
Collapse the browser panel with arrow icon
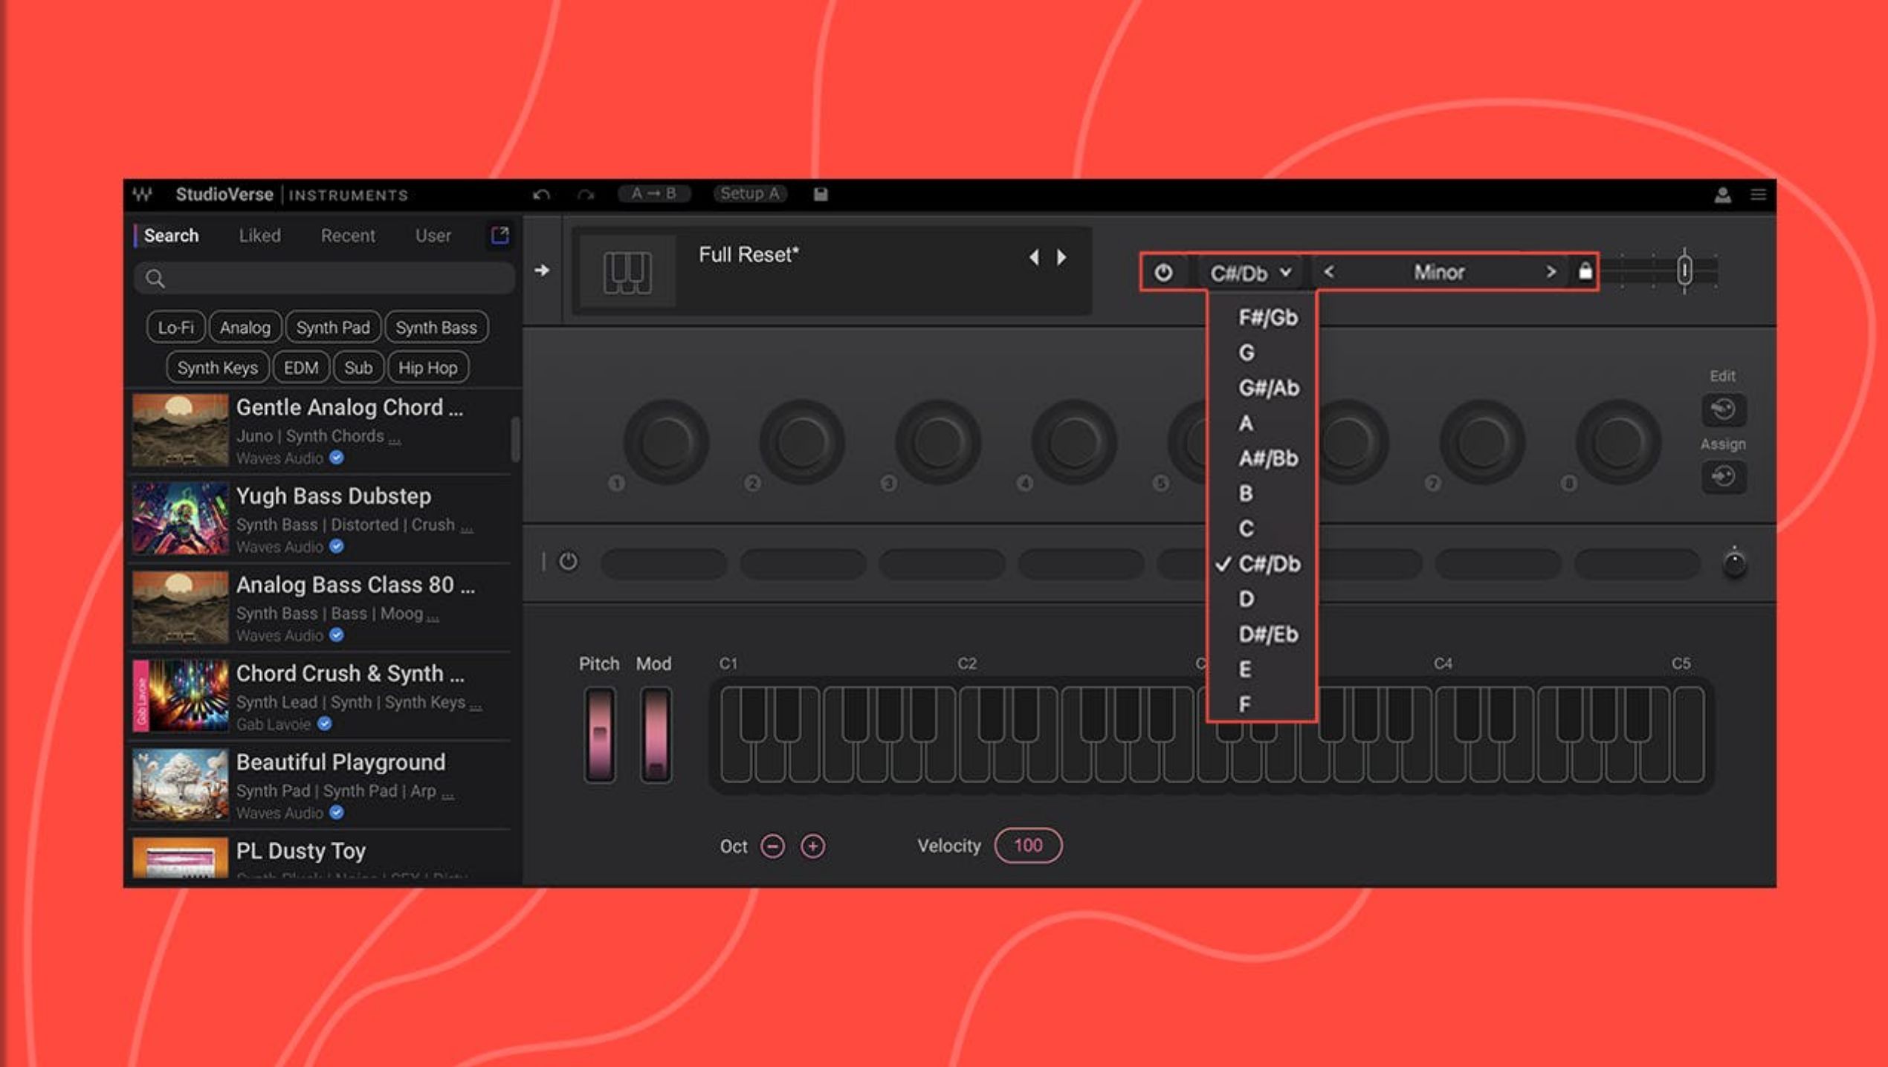click(x=542, y=270)
